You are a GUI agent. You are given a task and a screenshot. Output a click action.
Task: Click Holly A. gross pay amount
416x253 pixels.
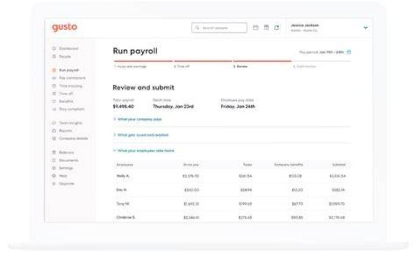(191, 176)
